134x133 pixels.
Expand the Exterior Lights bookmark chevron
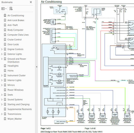tap(2, 54)
